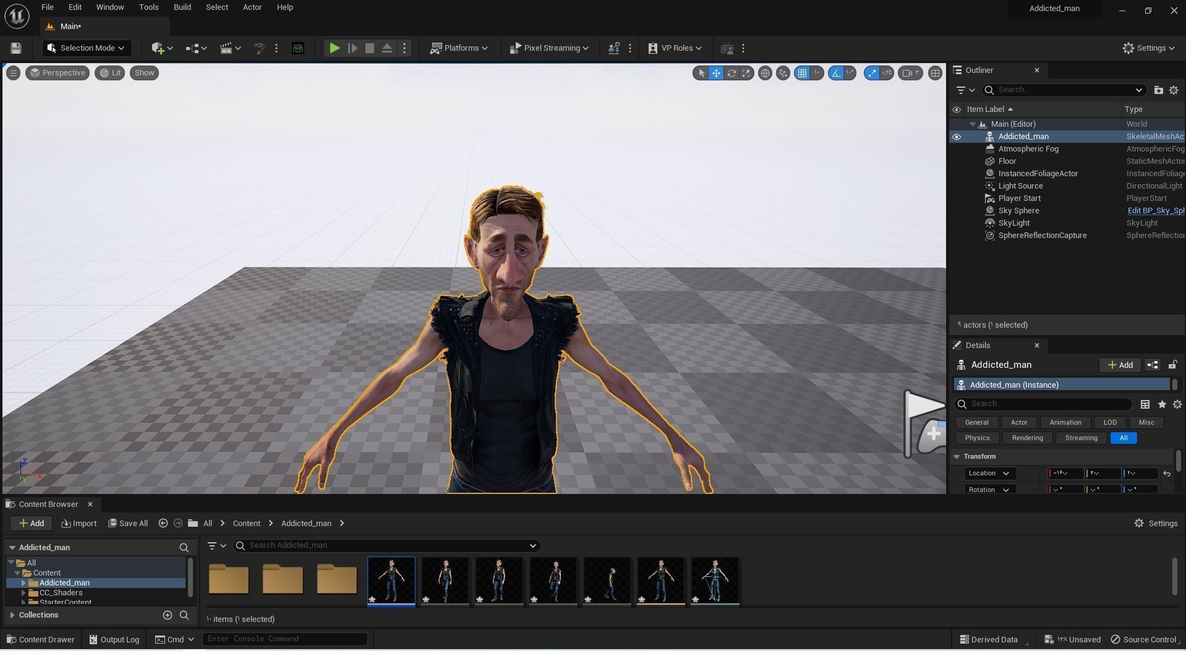Click the Eject from player icon
The width and height of the screenshot is (1186, 651).
click(x=387, y=48)
